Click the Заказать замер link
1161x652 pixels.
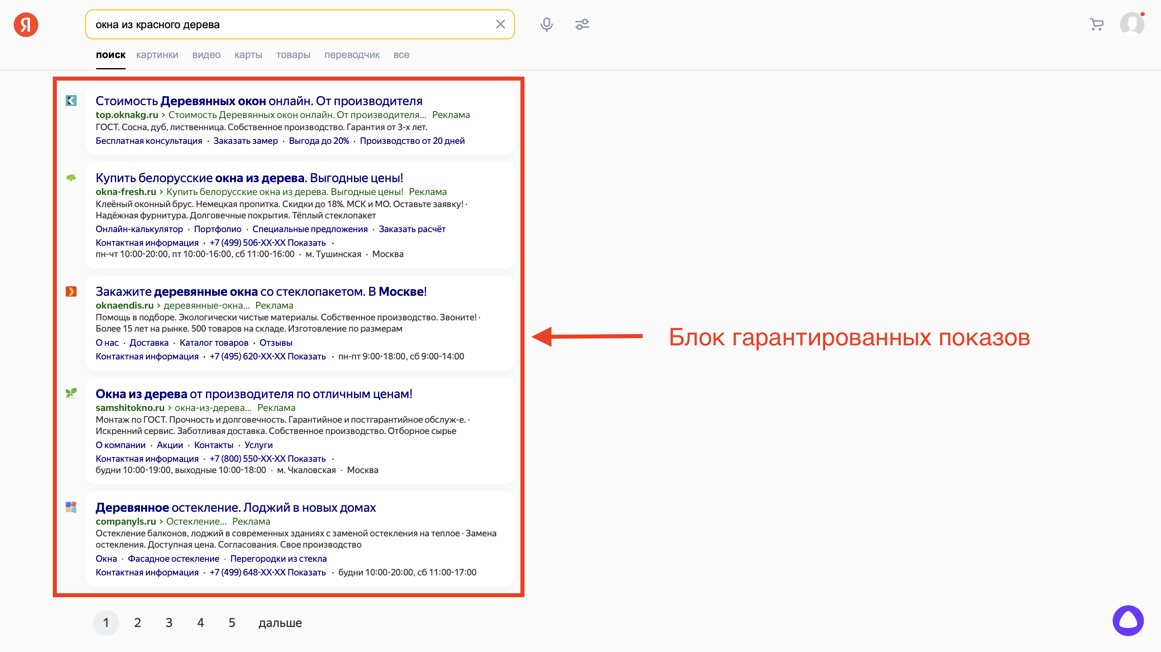(x=246, y=141)
